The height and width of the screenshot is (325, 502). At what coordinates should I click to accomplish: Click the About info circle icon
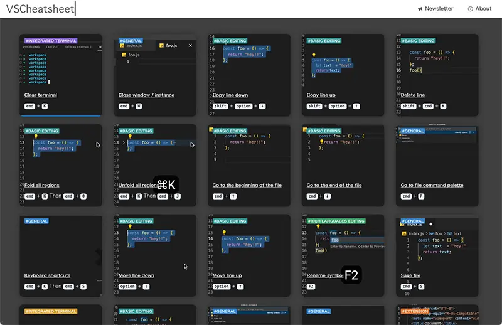pyautogui.click(x=470, y=9)
